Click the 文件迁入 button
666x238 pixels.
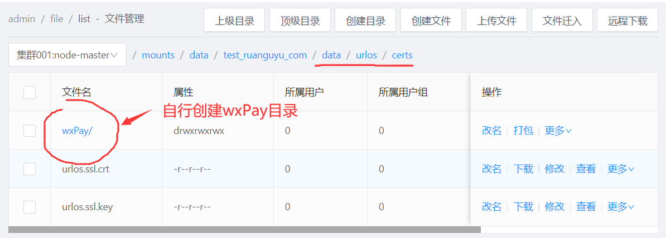pos(562,21)
